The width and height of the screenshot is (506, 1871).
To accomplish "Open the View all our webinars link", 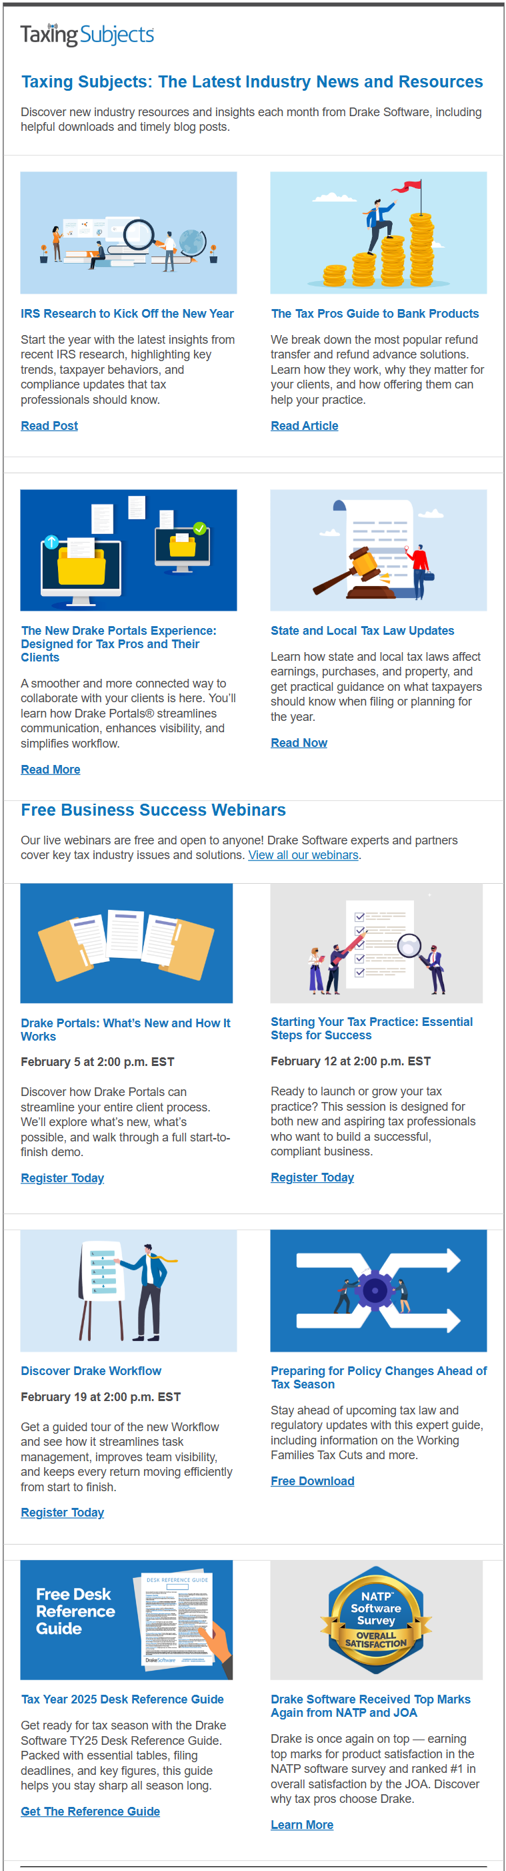I will click(x=303, y=855).
